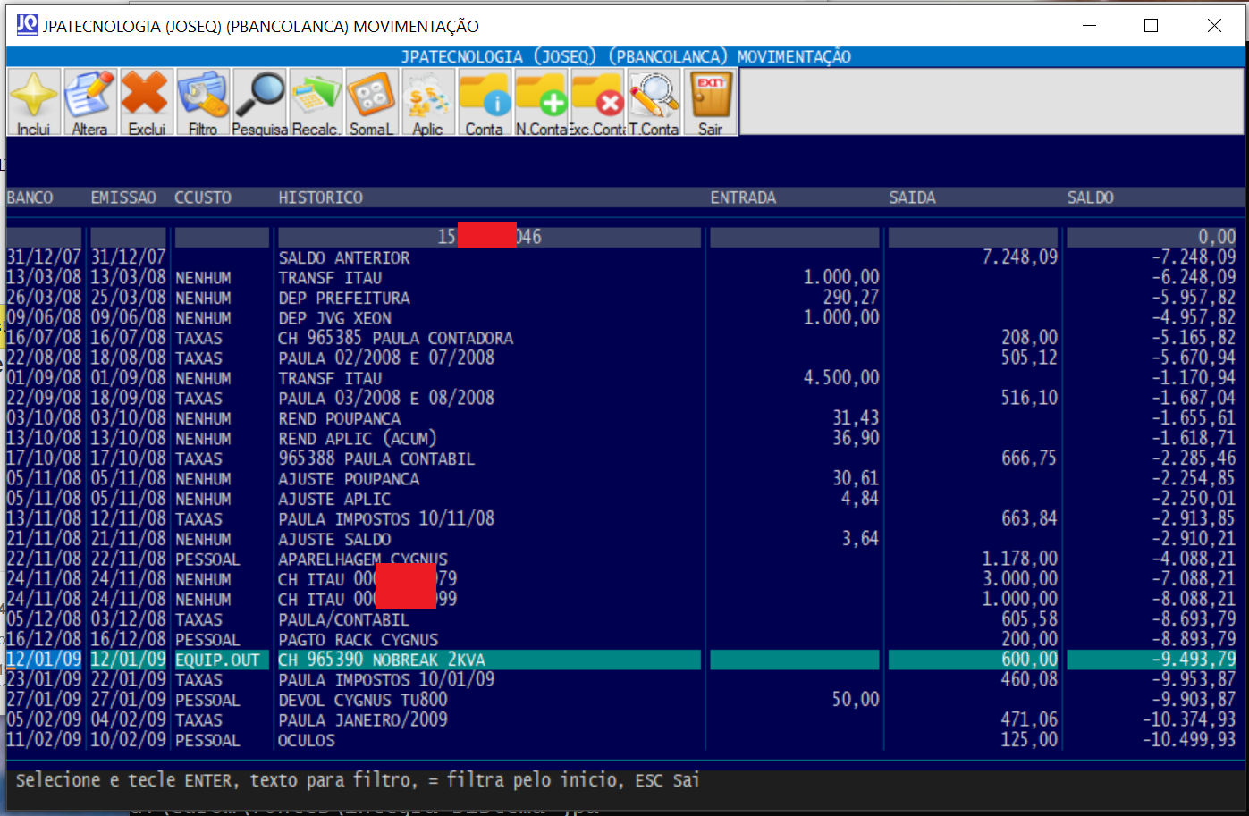Screen dimensions: 1249x816
Task: Open the Altera edit tool
Action: (89, 101)
